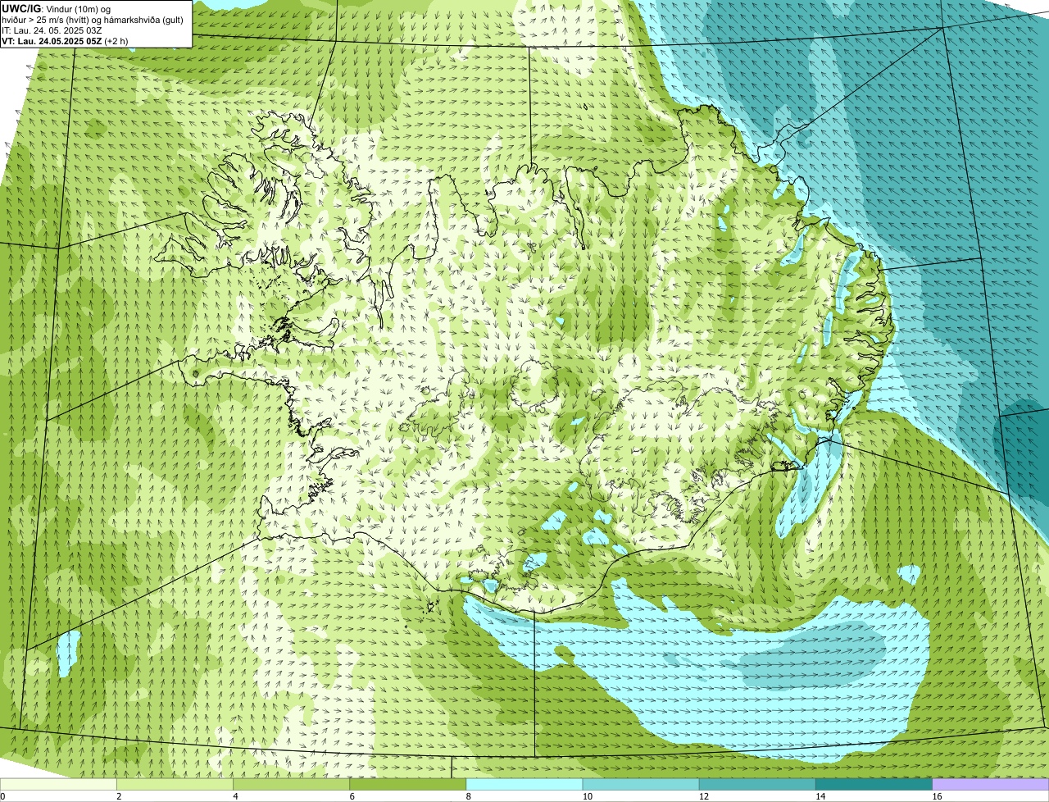The height and width of the screenshot is (802, 1049).
Task: Click the "VT: Lau. 24.05.2025 05Z (+2 h)" line
Action: (65, 40)
